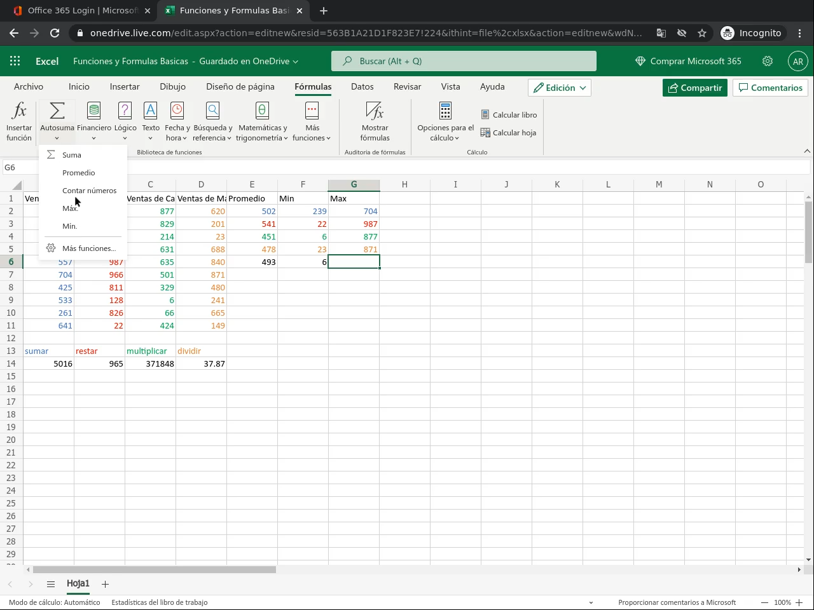The image size is (814, 610).
Task: Open Fecha y hora functions icon
Action: [x=177, y=111]
